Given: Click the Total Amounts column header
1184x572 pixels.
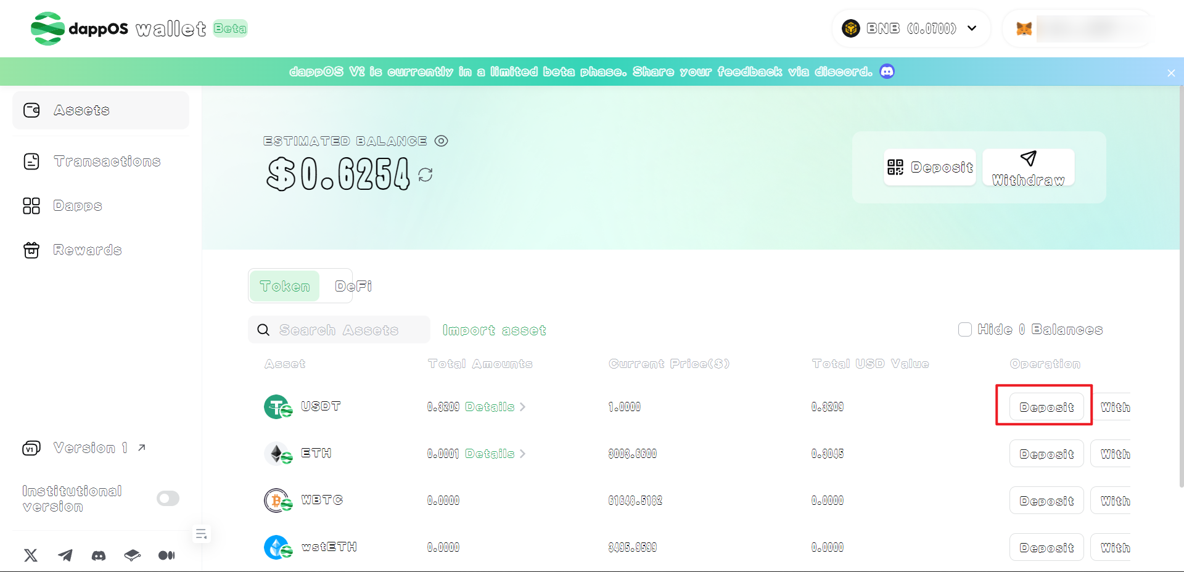Looking at the screenshot, I should click(480, 364).
